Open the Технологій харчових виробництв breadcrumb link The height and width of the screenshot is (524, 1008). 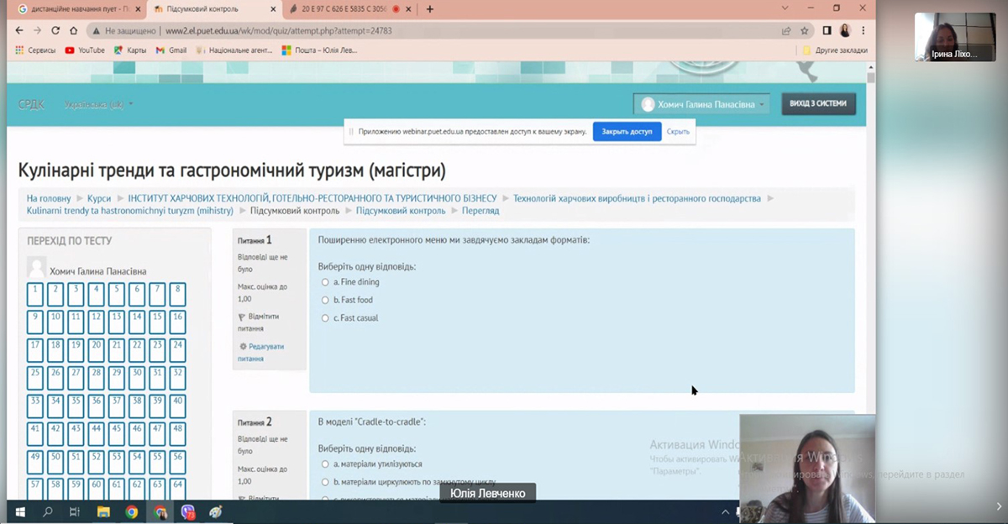tap(637, 199)
